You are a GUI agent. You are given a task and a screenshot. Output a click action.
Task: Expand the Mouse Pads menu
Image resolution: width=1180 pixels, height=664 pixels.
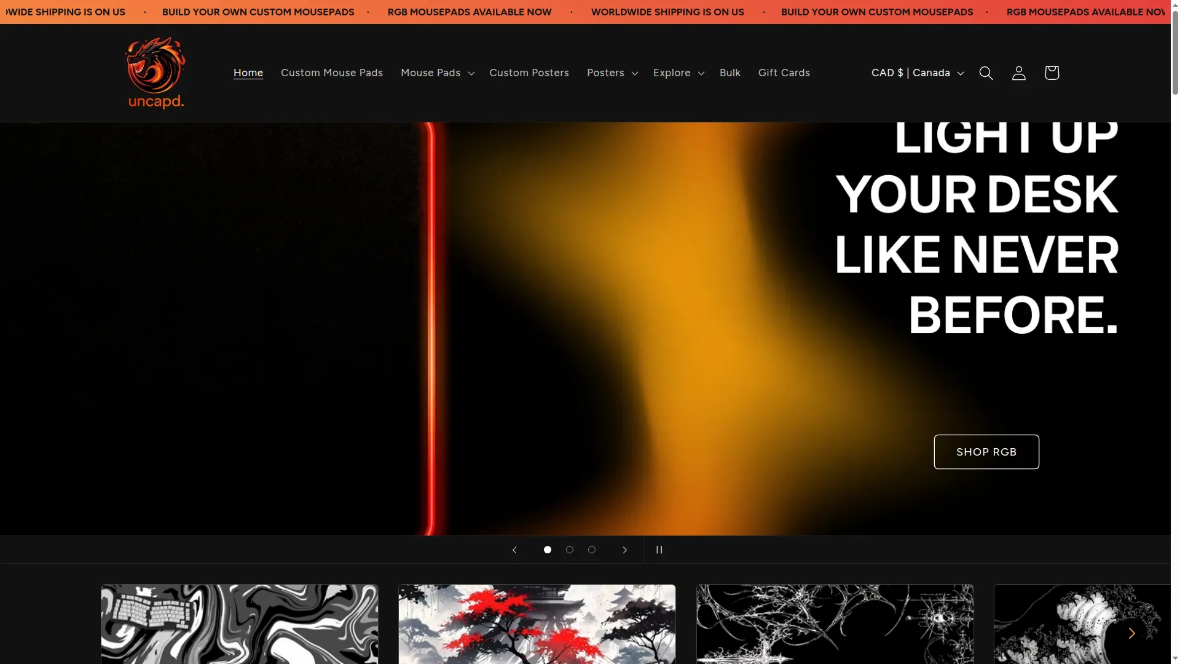click(x=437, y=73)
